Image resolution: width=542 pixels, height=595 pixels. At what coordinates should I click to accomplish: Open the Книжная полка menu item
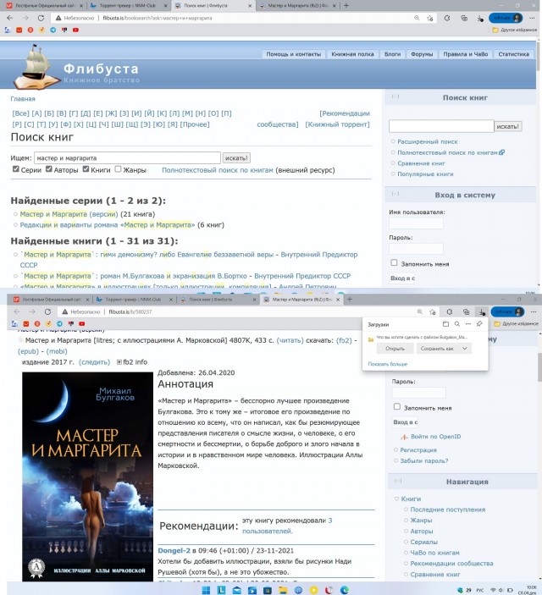click(x=352, y=54)
